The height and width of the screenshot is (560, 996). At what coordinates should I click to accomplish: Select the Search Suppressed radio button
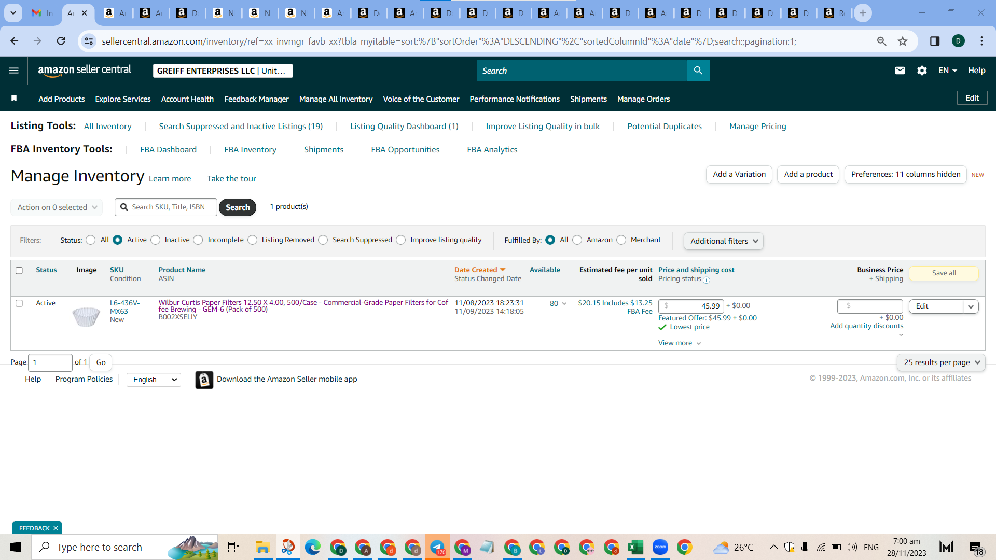pyautogui.click(x=323, y=240)
